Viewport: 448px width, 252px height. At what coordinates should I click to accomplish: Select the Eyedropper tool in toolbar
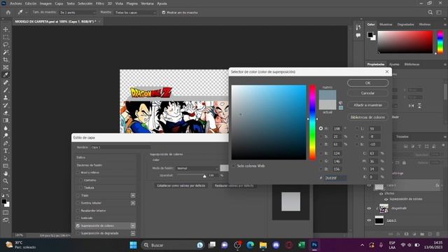coord(6,75)
